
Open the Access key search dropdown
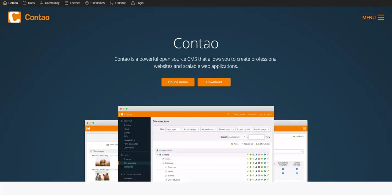(x=237, y=137)
